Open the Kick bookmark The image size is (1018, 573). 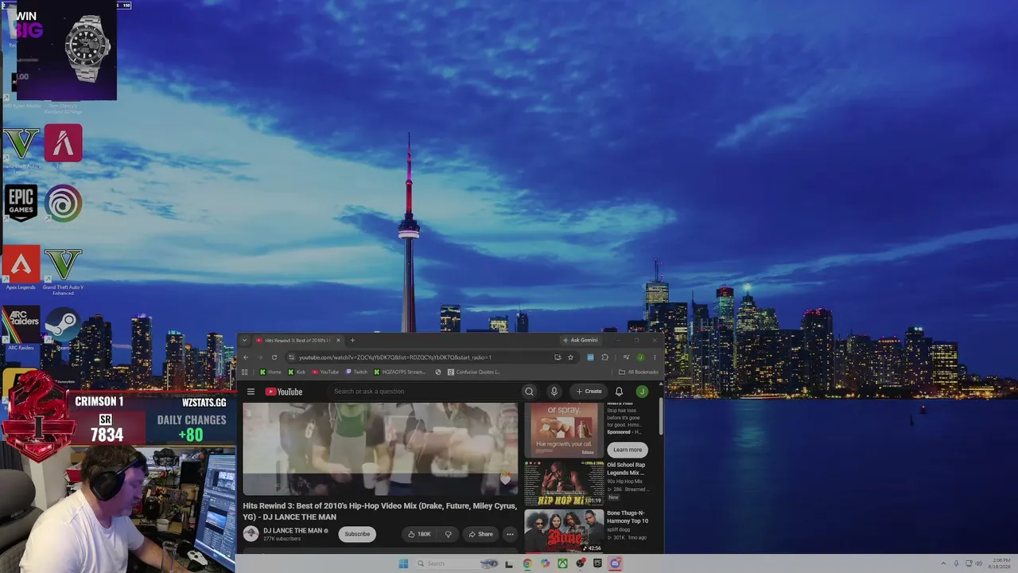[x=297, y=372]
